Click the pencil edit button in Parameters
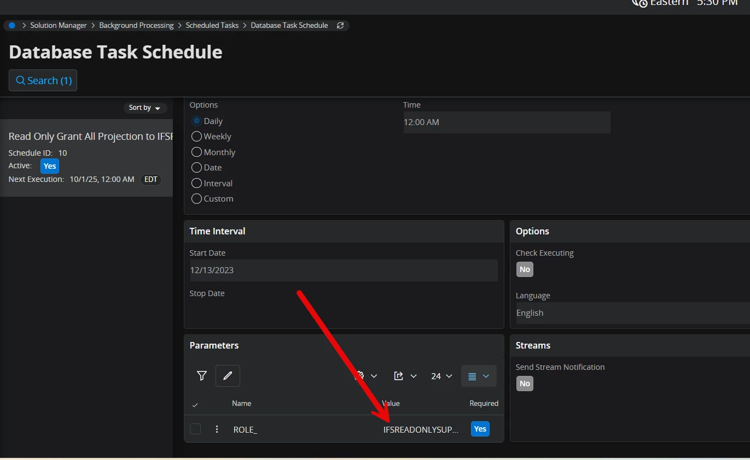 [228, 376]
